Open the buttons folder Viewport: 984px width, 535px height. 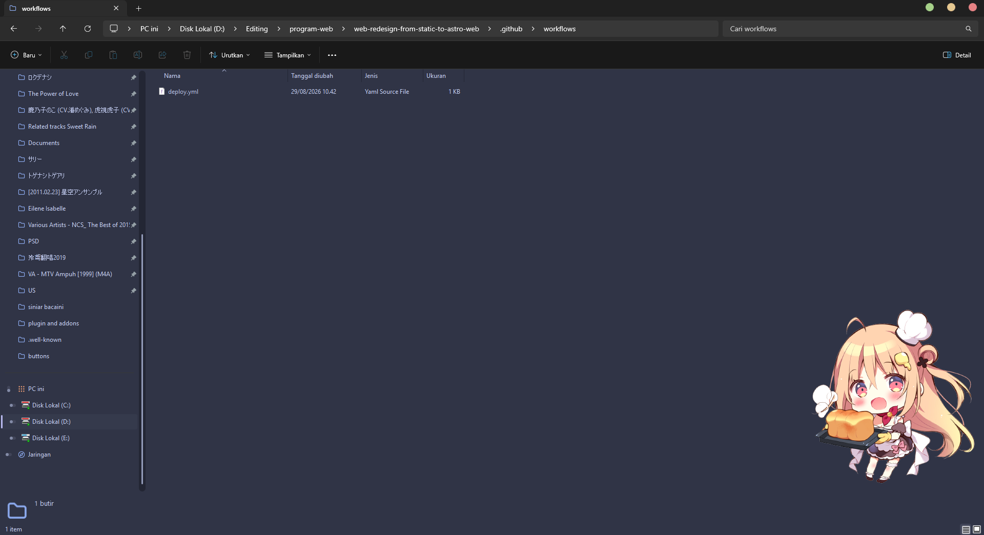(x=38, y=356)
